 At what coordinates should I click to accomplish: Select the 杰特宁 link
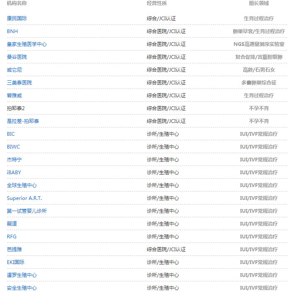pos(14,160)
